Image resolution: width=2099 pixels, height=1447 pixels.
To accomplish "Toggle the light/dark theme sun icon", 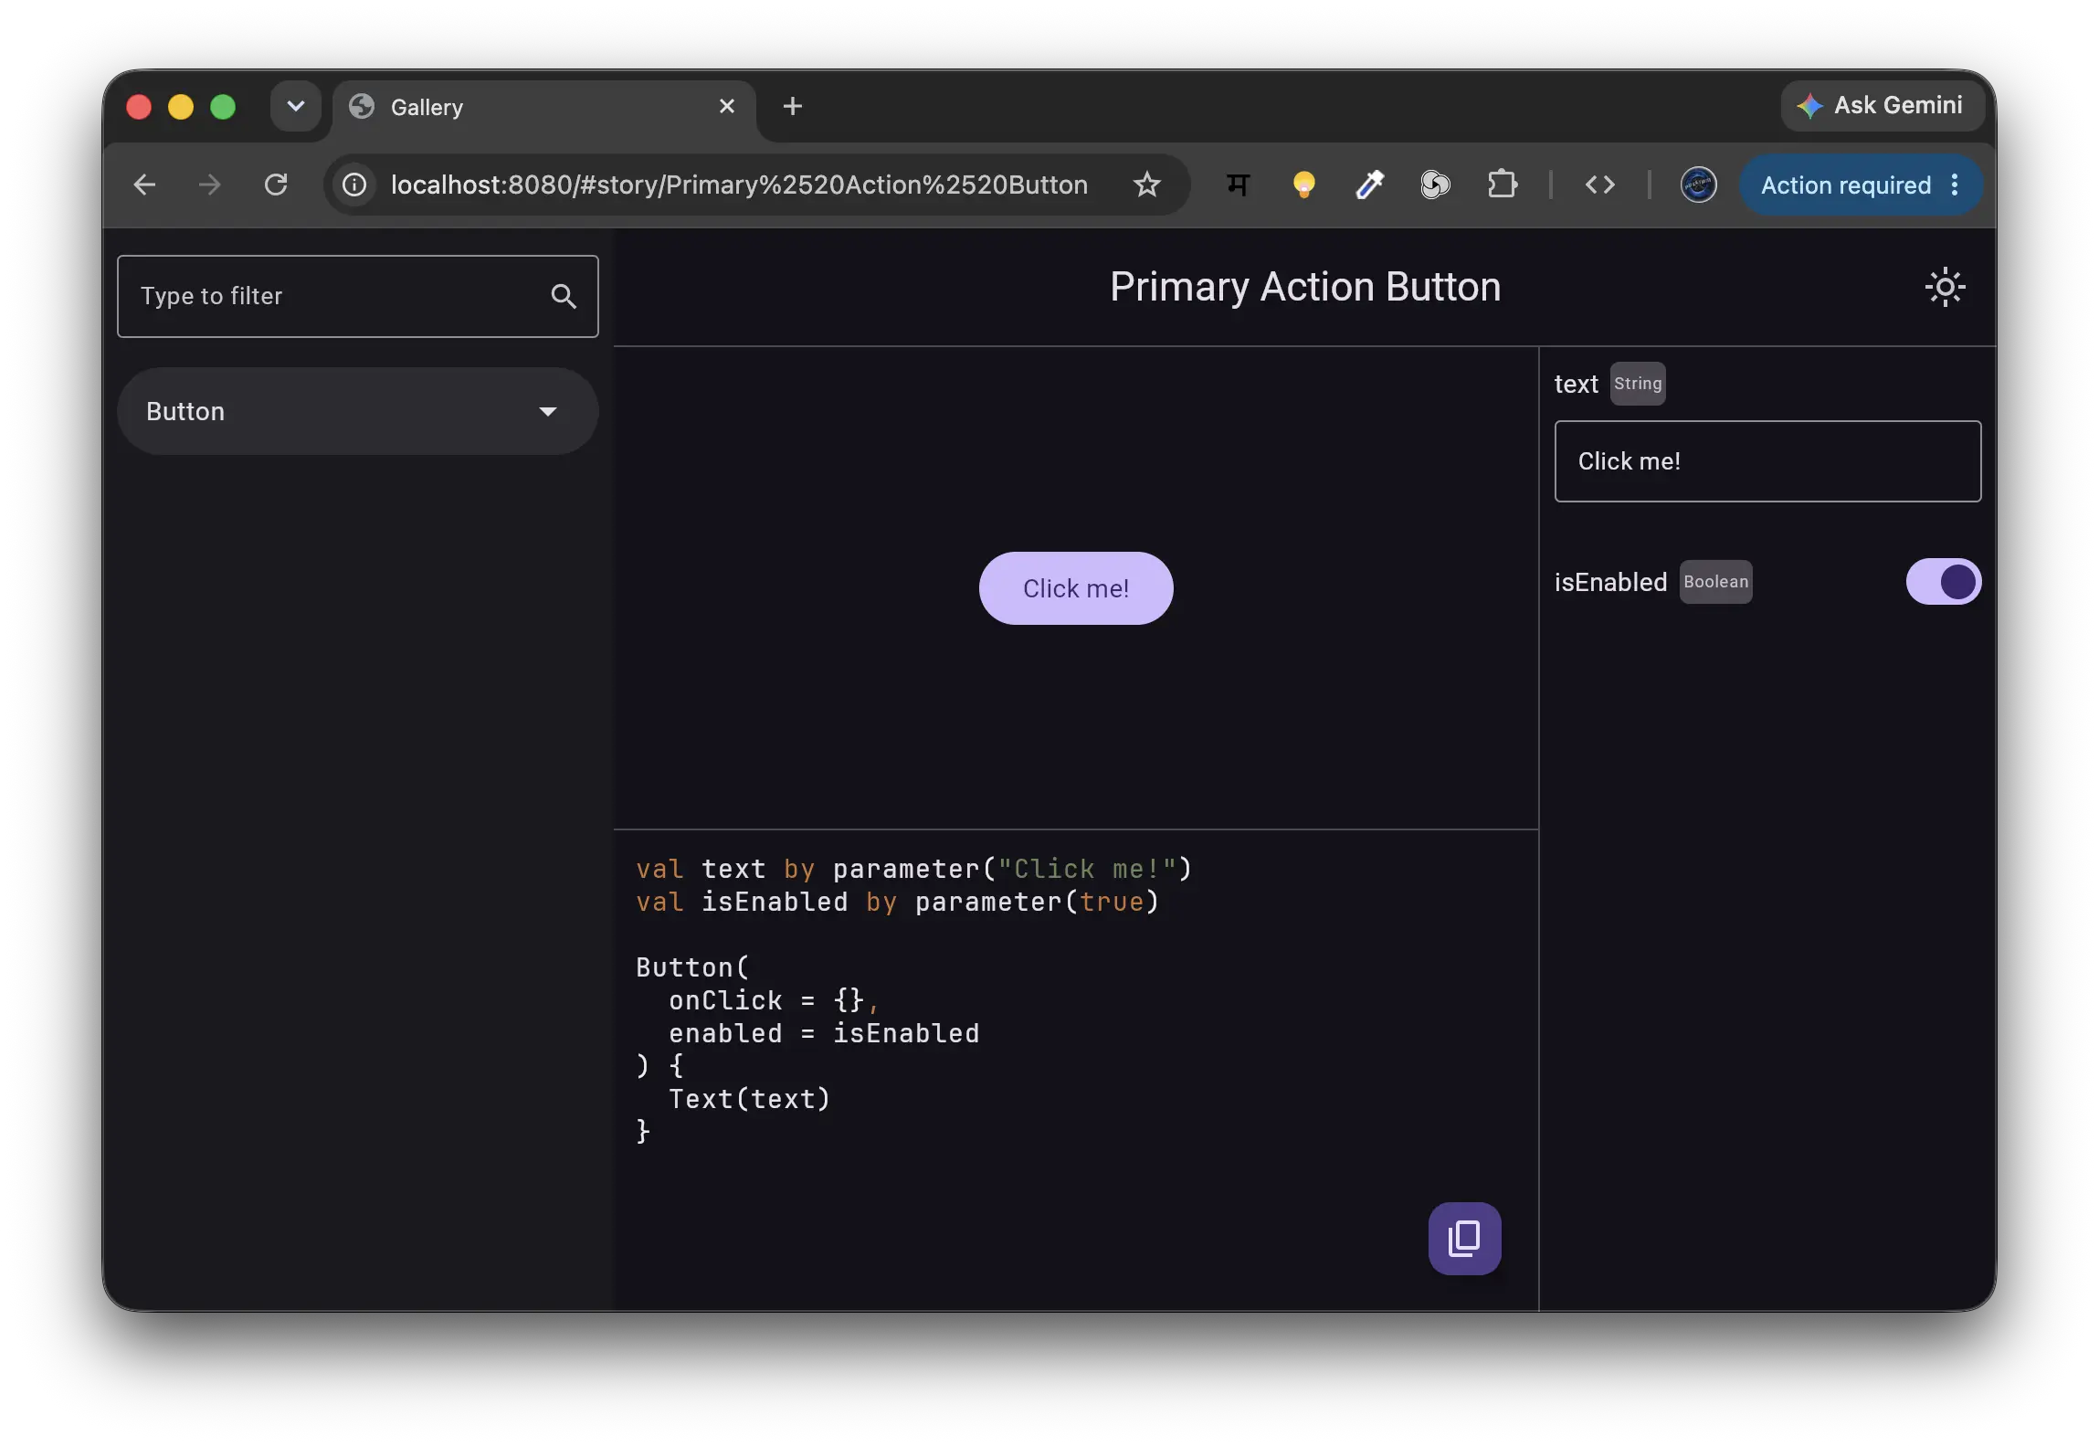I will click(1945, 287).
